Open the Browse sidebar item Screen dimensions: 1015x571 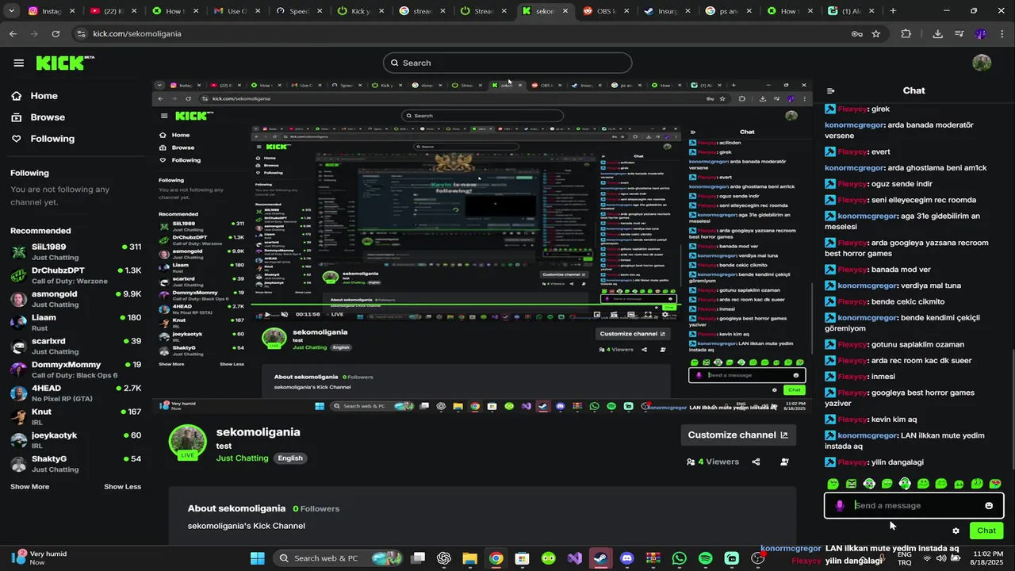48,117
